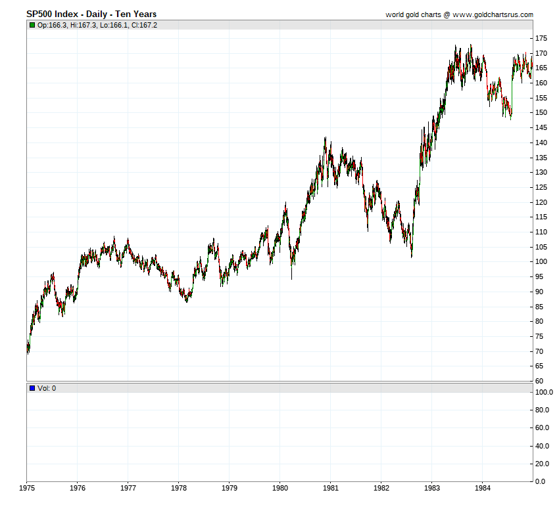
Task: Click the 115 price axis label
Action: click(x=541, y=217)
